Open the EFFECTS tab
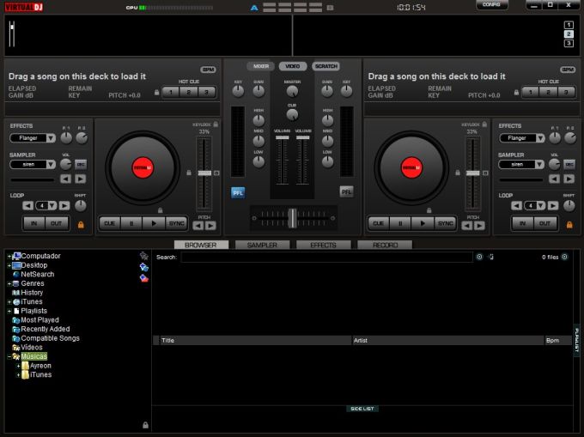Viewport: 584px width, 437px height. coord(323,245)
